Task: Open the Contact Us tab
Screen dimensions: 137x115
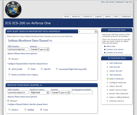Action: 87,17
